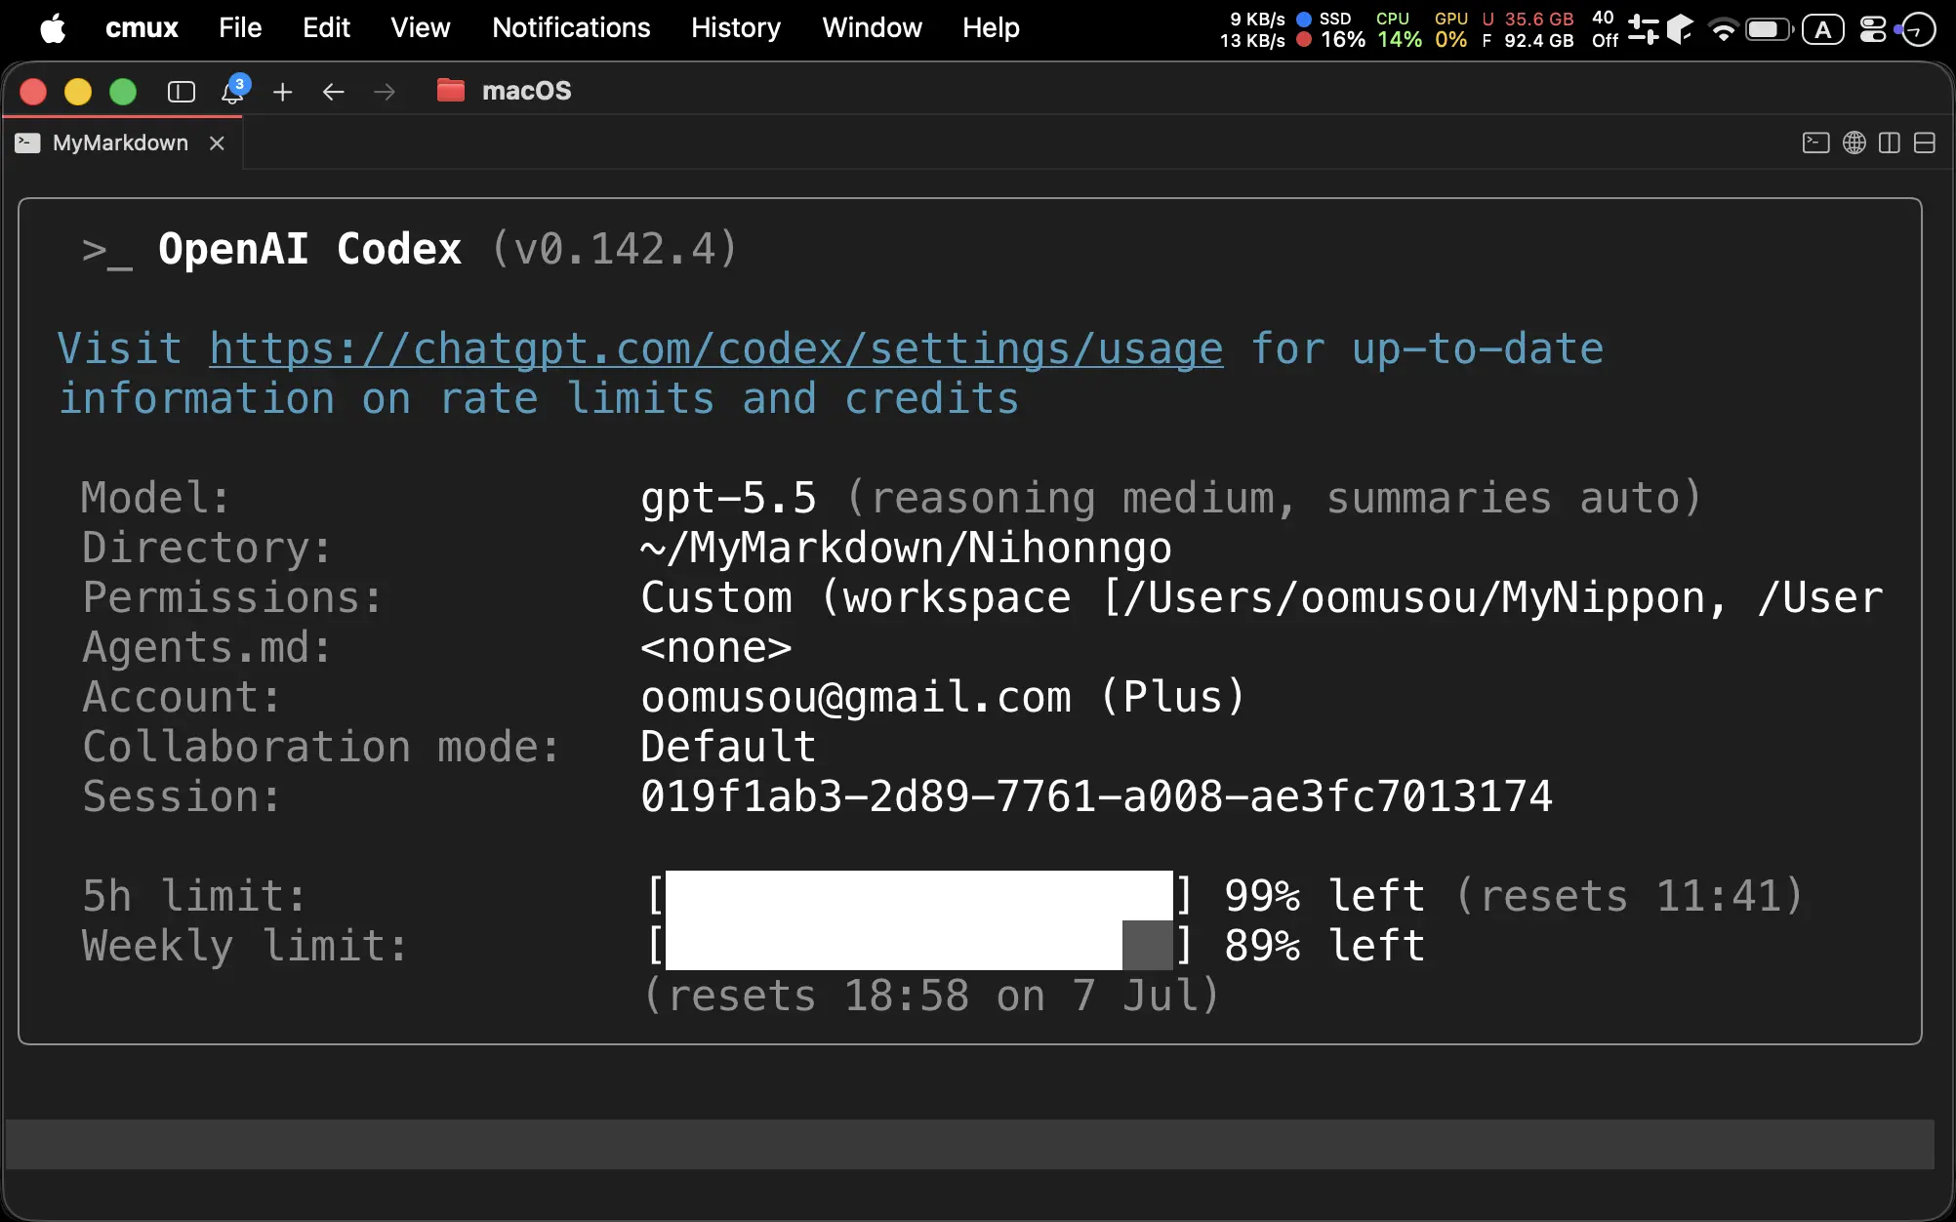Open macOS Control Center toggle icon
Image resolution: width=1956 pixels, height=1222 pixels.
(x=1873, y=29)
